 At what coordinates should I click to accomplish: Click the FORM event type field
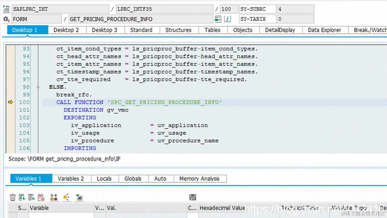[x=37, y=19]
